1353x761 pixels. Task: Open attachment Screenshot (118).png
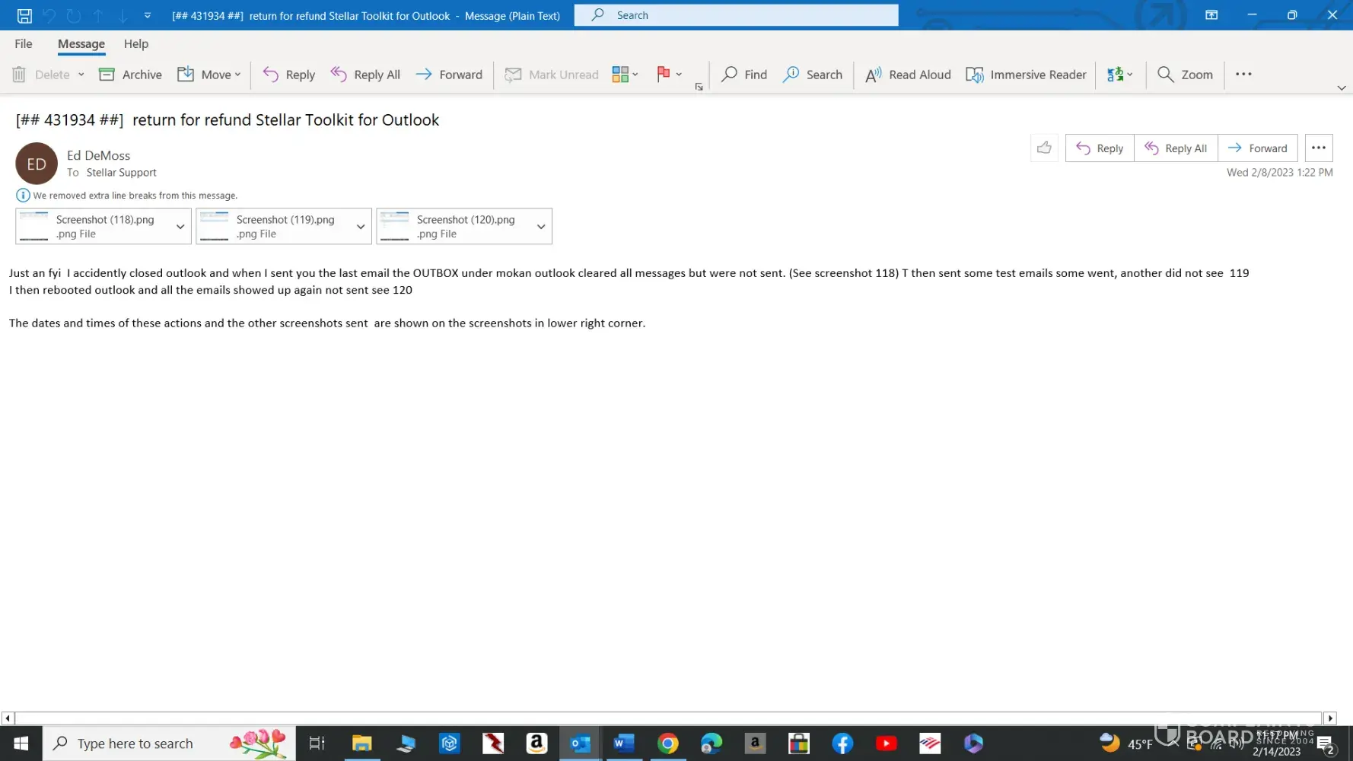94,226
